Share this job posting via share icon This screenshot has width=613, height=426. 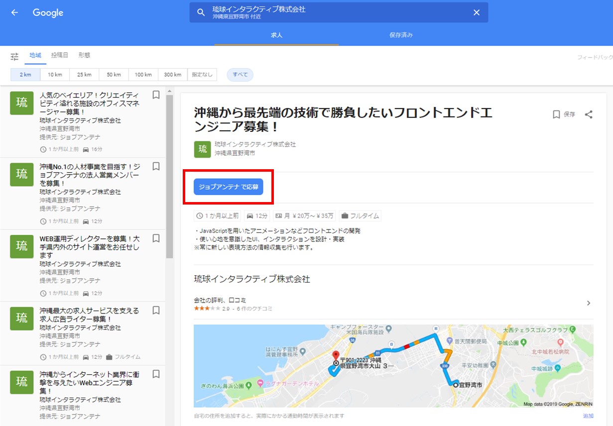[589, 114]
